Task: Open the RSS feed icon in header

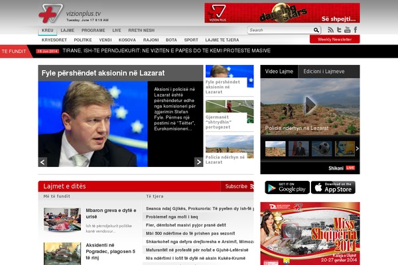Action: tap(330, 30)
